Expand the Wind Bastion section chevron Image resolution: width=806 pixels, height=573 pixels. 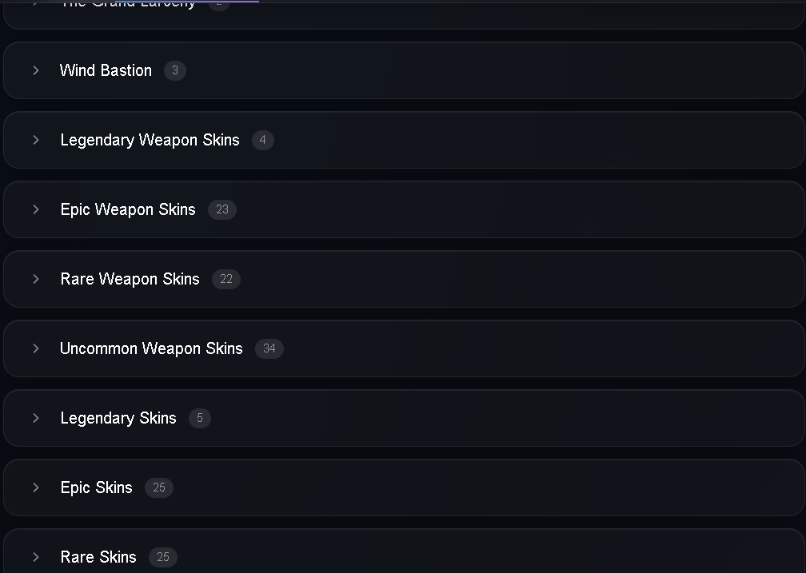35,70
